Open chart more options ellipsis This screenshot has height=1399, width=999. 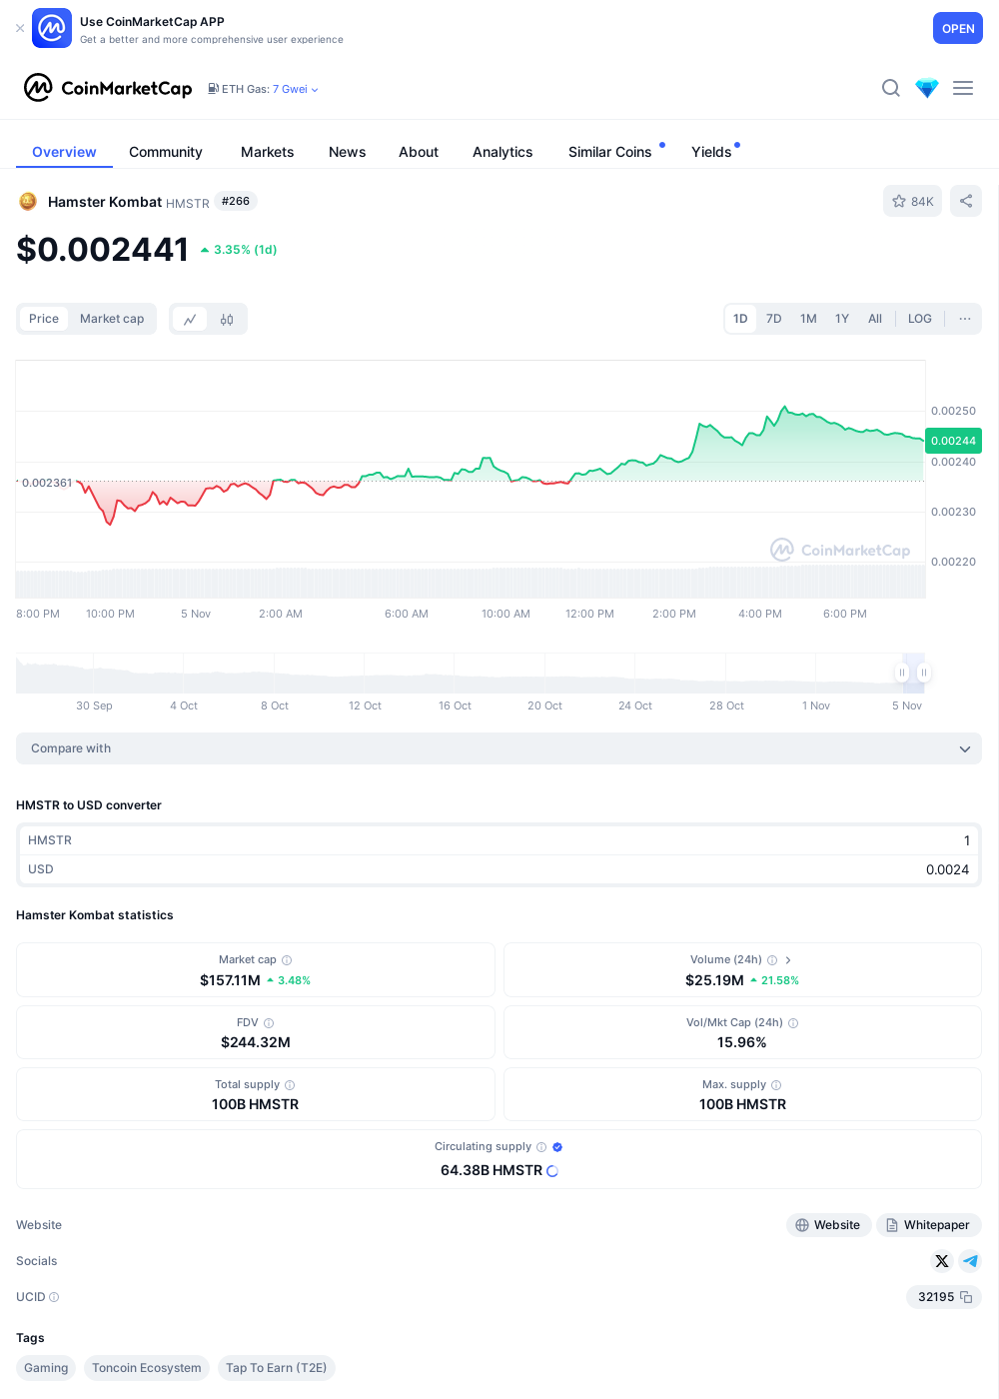click(x=965, y=319)
